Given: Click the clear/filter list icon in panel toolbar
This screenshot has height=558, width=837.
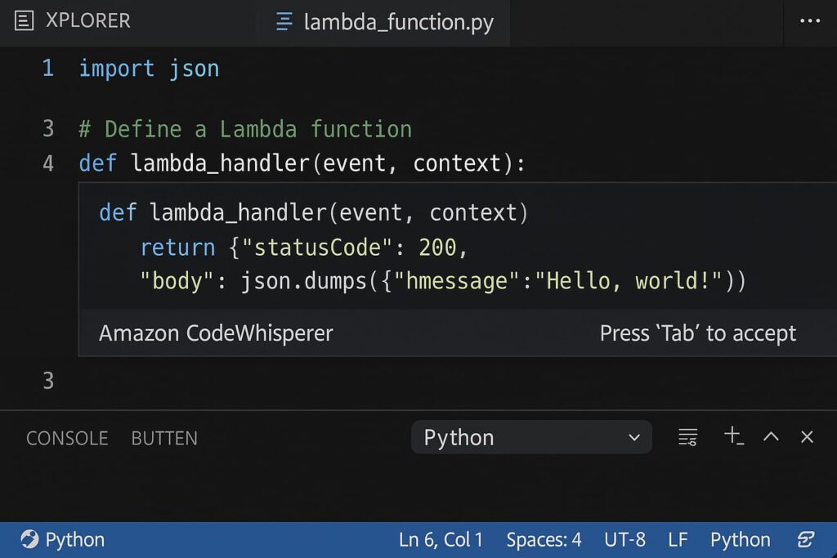Looking at the screenshot, I should click(x=687, y=437).
